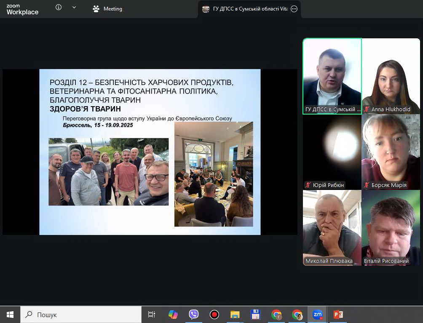Image resolution: width=423 pixels, height=323 pixels.
Task: Open Task View from the taskbar
Action: [152, 315]
